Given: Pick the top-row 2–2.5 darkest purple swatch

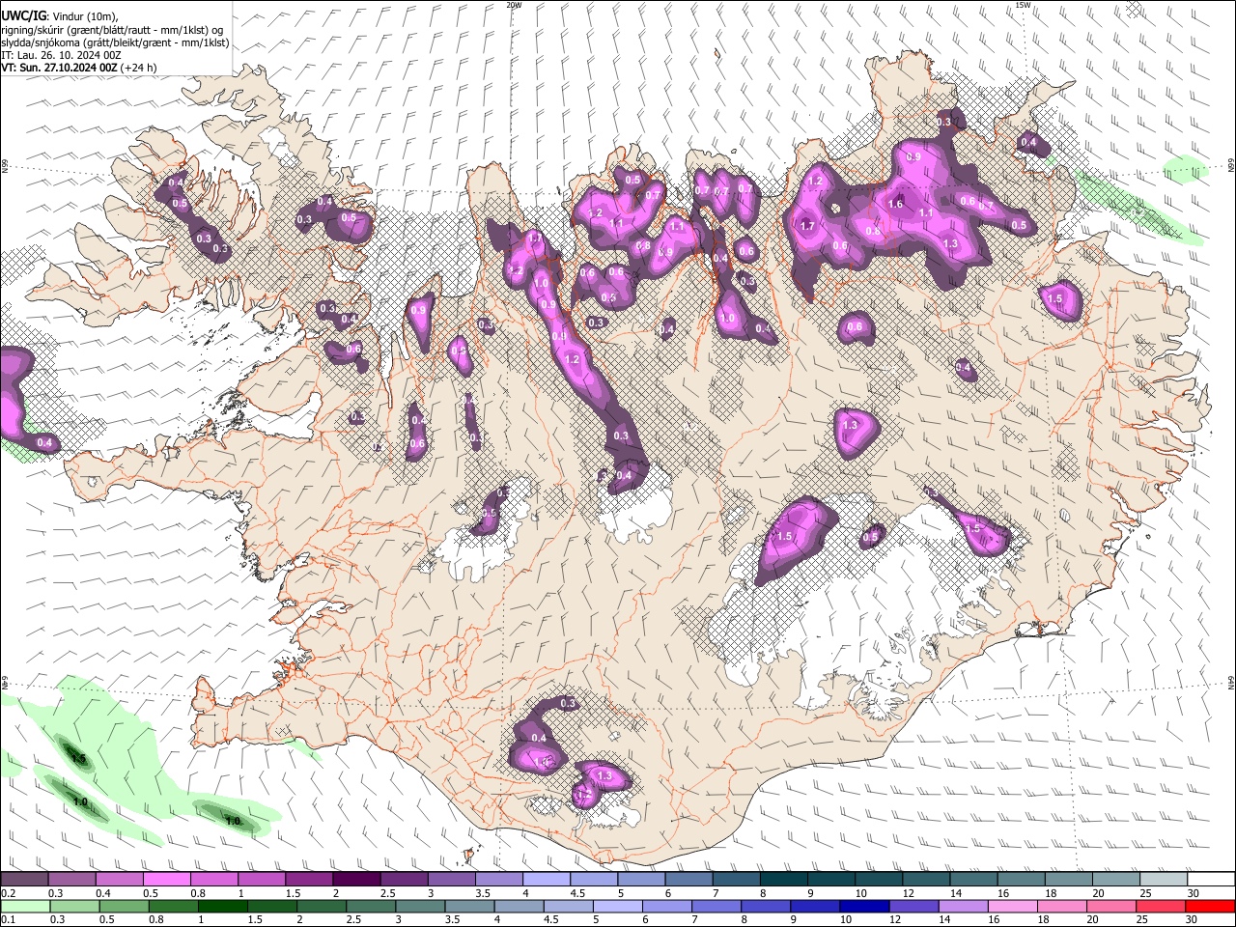Looking at the screenshot, I should [x=356, y=880].
